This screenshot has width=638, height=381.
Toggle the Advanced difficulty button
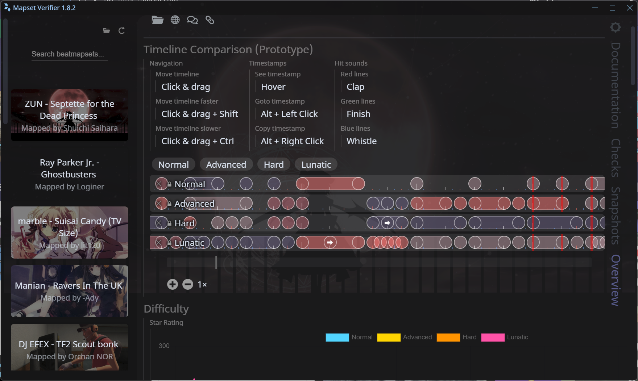tap(226, 164)
